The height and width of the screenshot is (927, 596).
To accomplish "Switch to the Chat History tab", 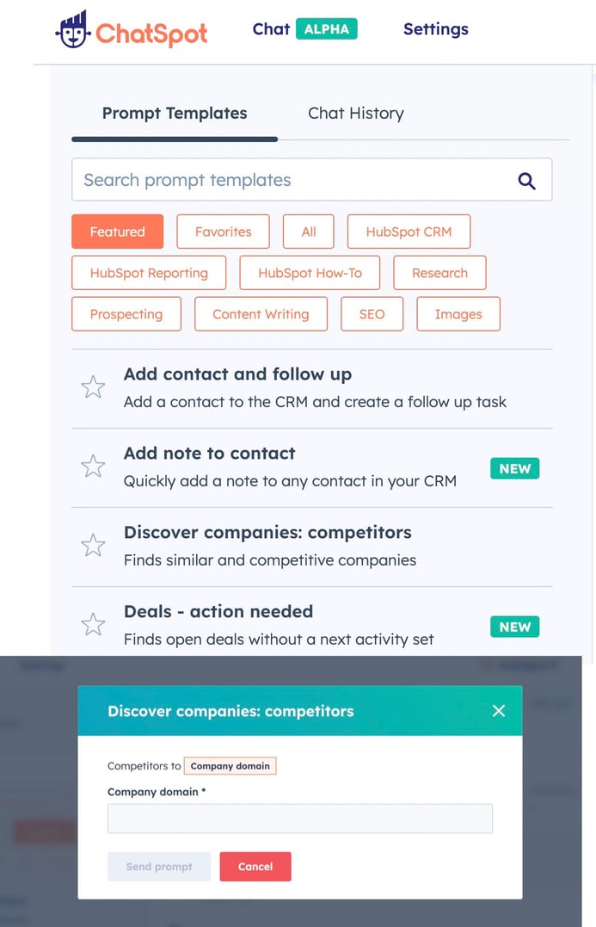I will tap(355, 113).
